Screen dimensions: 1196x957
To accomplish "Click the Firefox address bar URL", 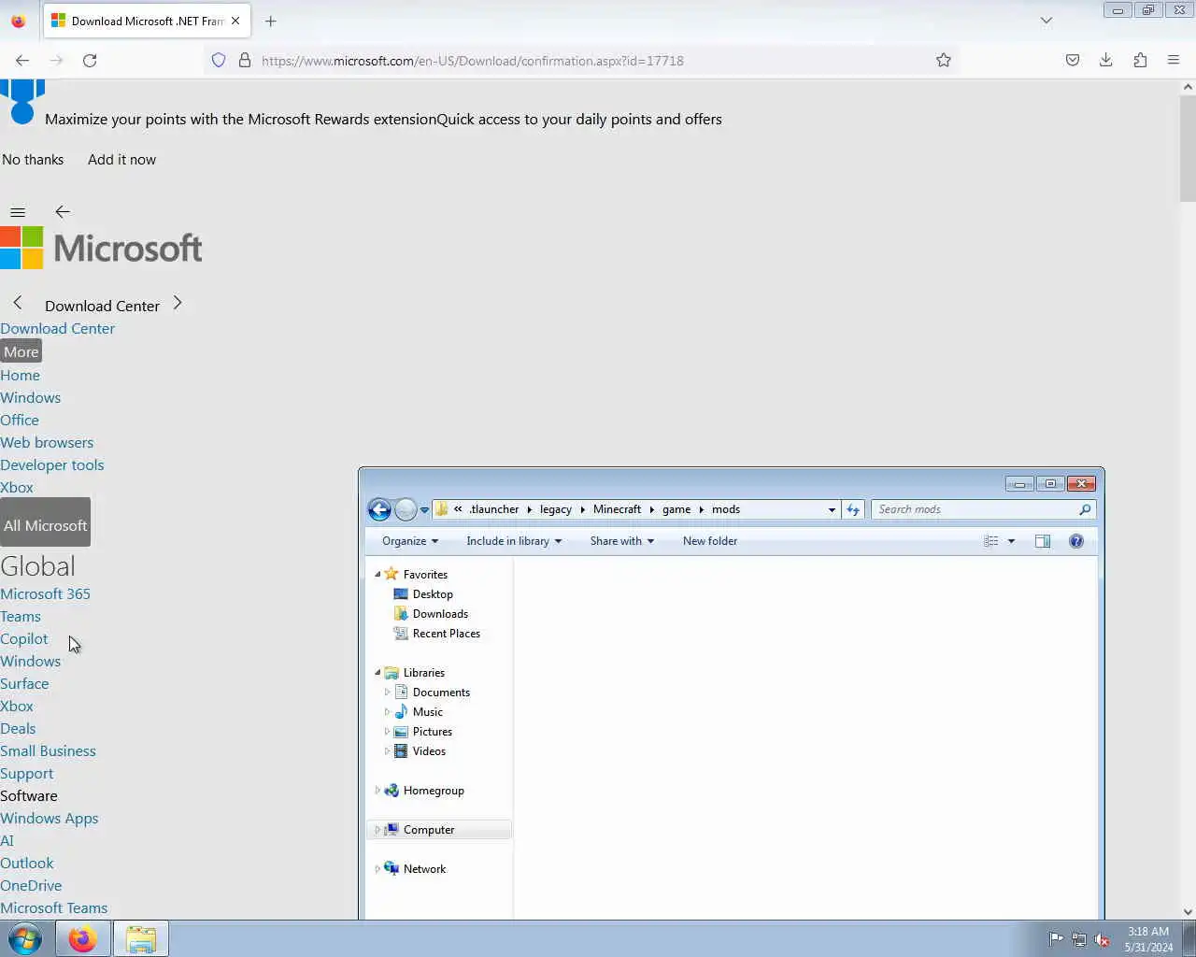I will click(473, 61).
